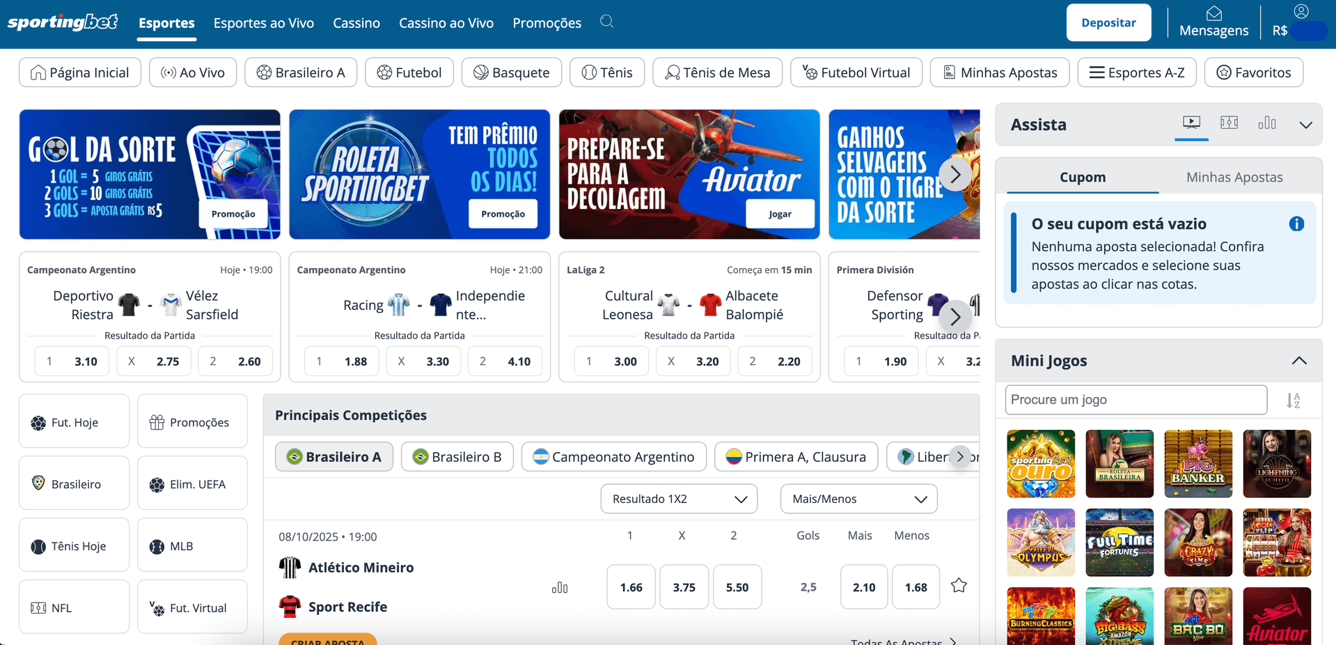Image resolution: width=1336 pixels, height=645 pixels.
Task: Open Mensagens envelope icon
Action: 1214,13
